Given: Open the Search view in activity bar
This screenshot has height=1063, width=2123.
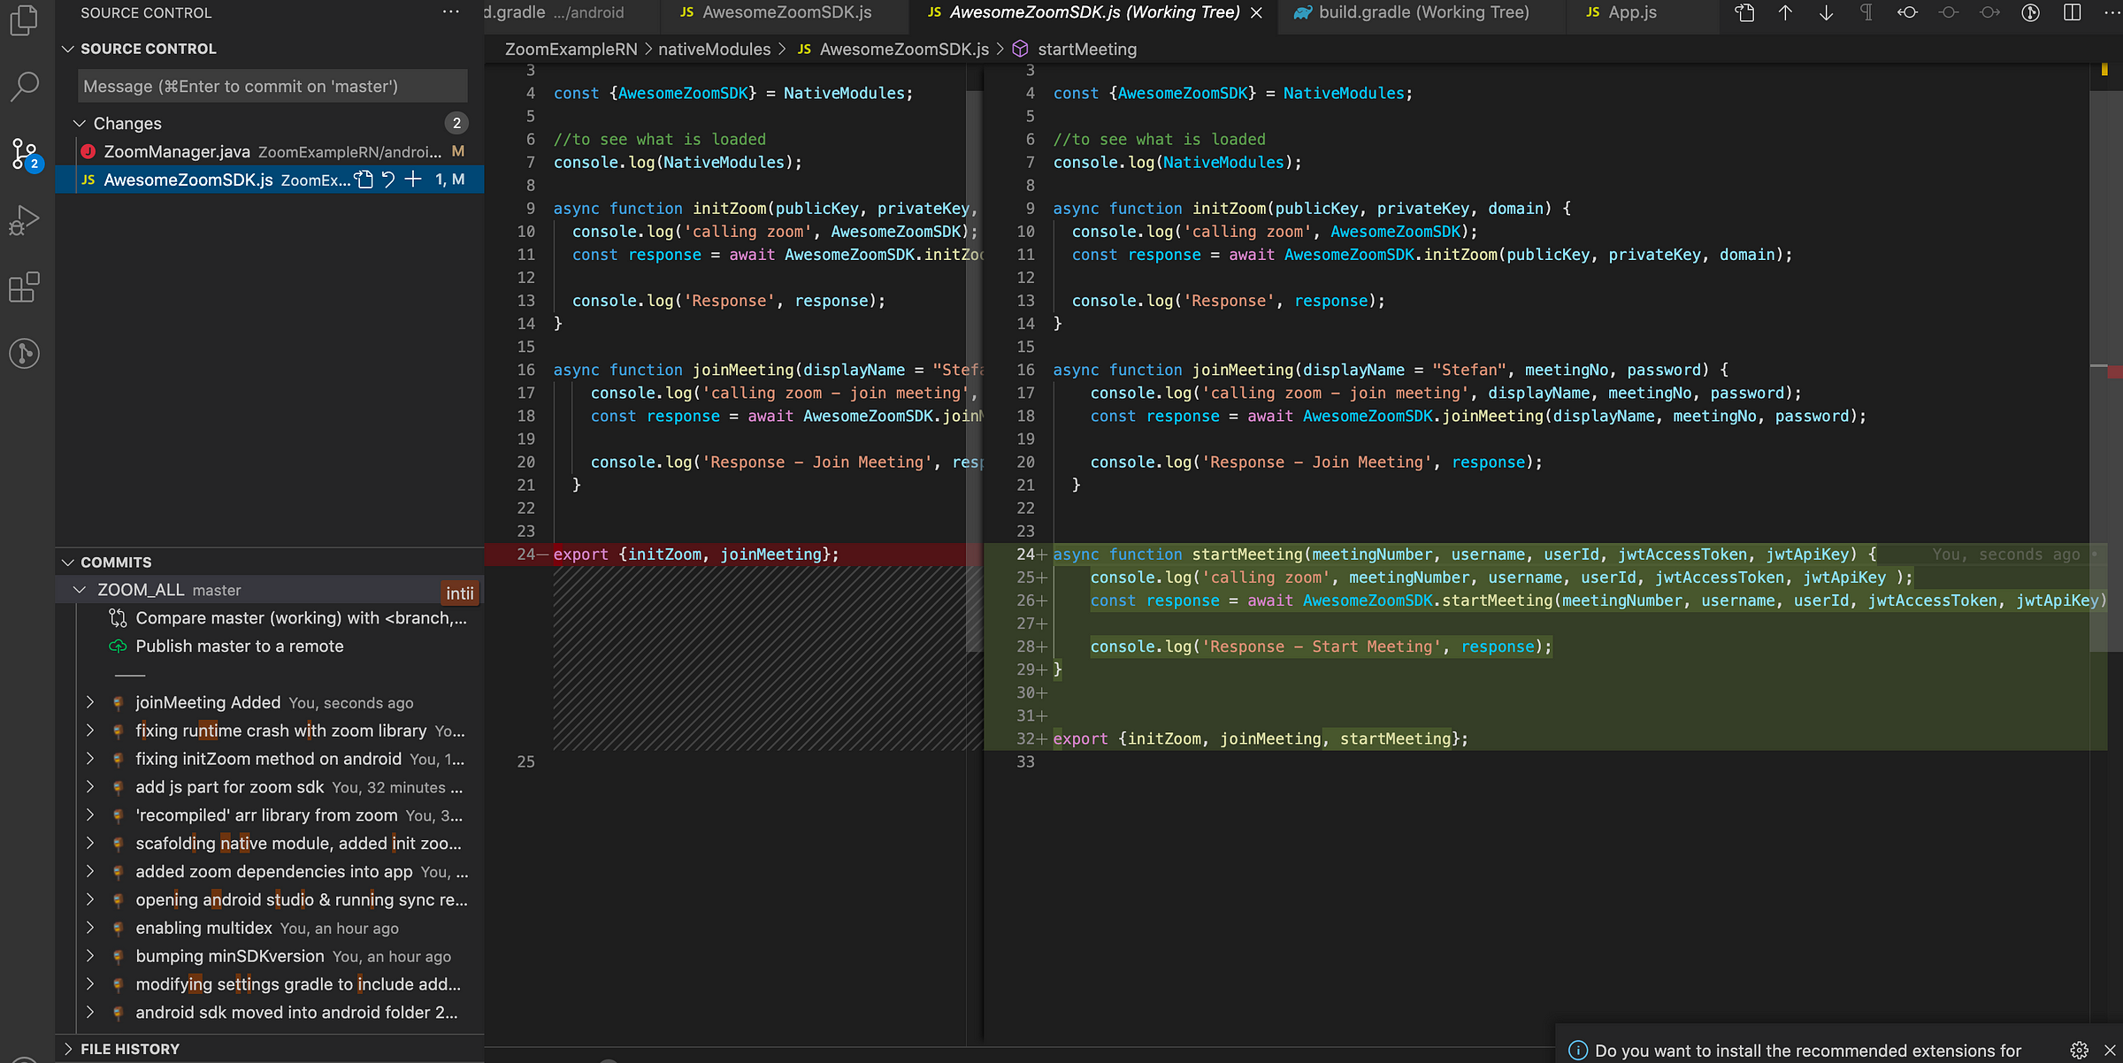Looking at the screenshot, I should pos(24,87).
